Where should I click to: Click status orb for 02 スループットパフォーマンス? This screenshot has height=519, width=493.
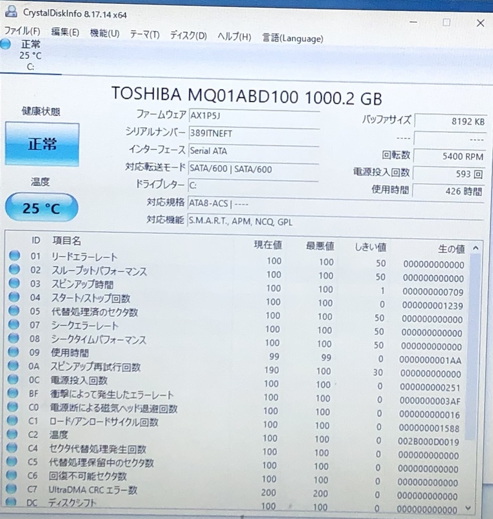(x=14, y=269)
